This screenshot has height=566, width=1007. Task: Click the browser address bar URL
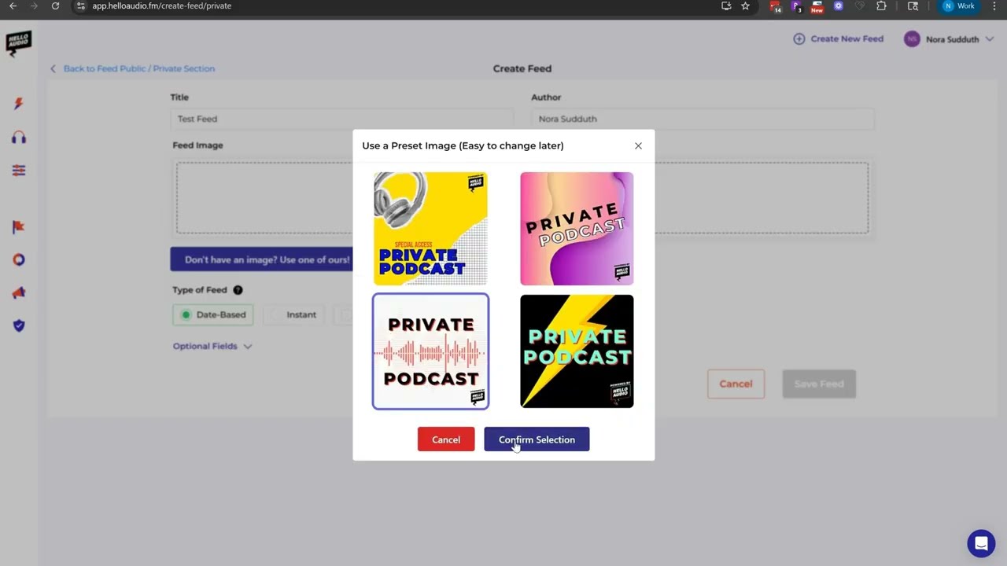(x=161, y=6)
